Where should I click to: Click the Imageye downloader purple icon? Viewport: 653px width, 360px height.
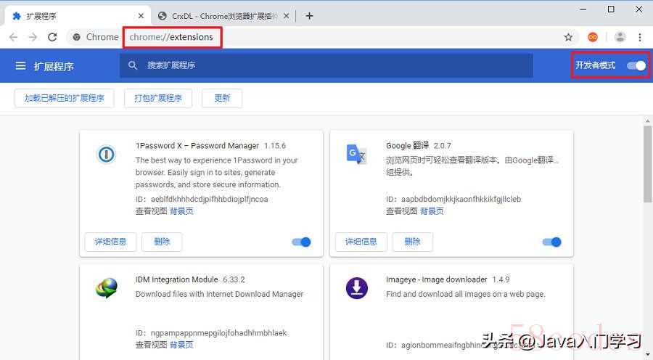(x=356, y=288)
